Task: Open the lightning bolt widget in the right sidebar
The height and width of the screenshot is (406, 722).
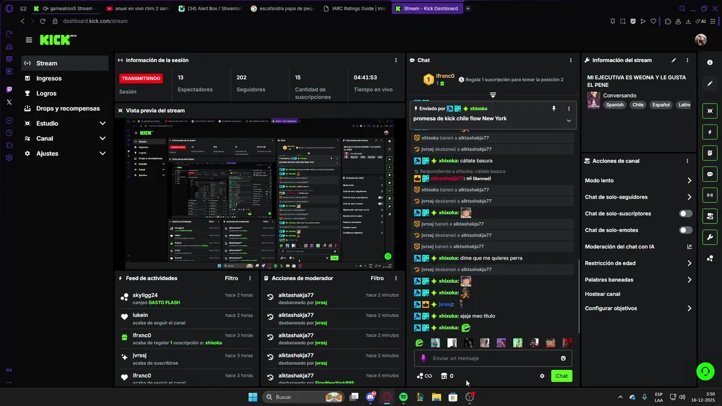Action: pyautogui.click(x=710, y=132)
